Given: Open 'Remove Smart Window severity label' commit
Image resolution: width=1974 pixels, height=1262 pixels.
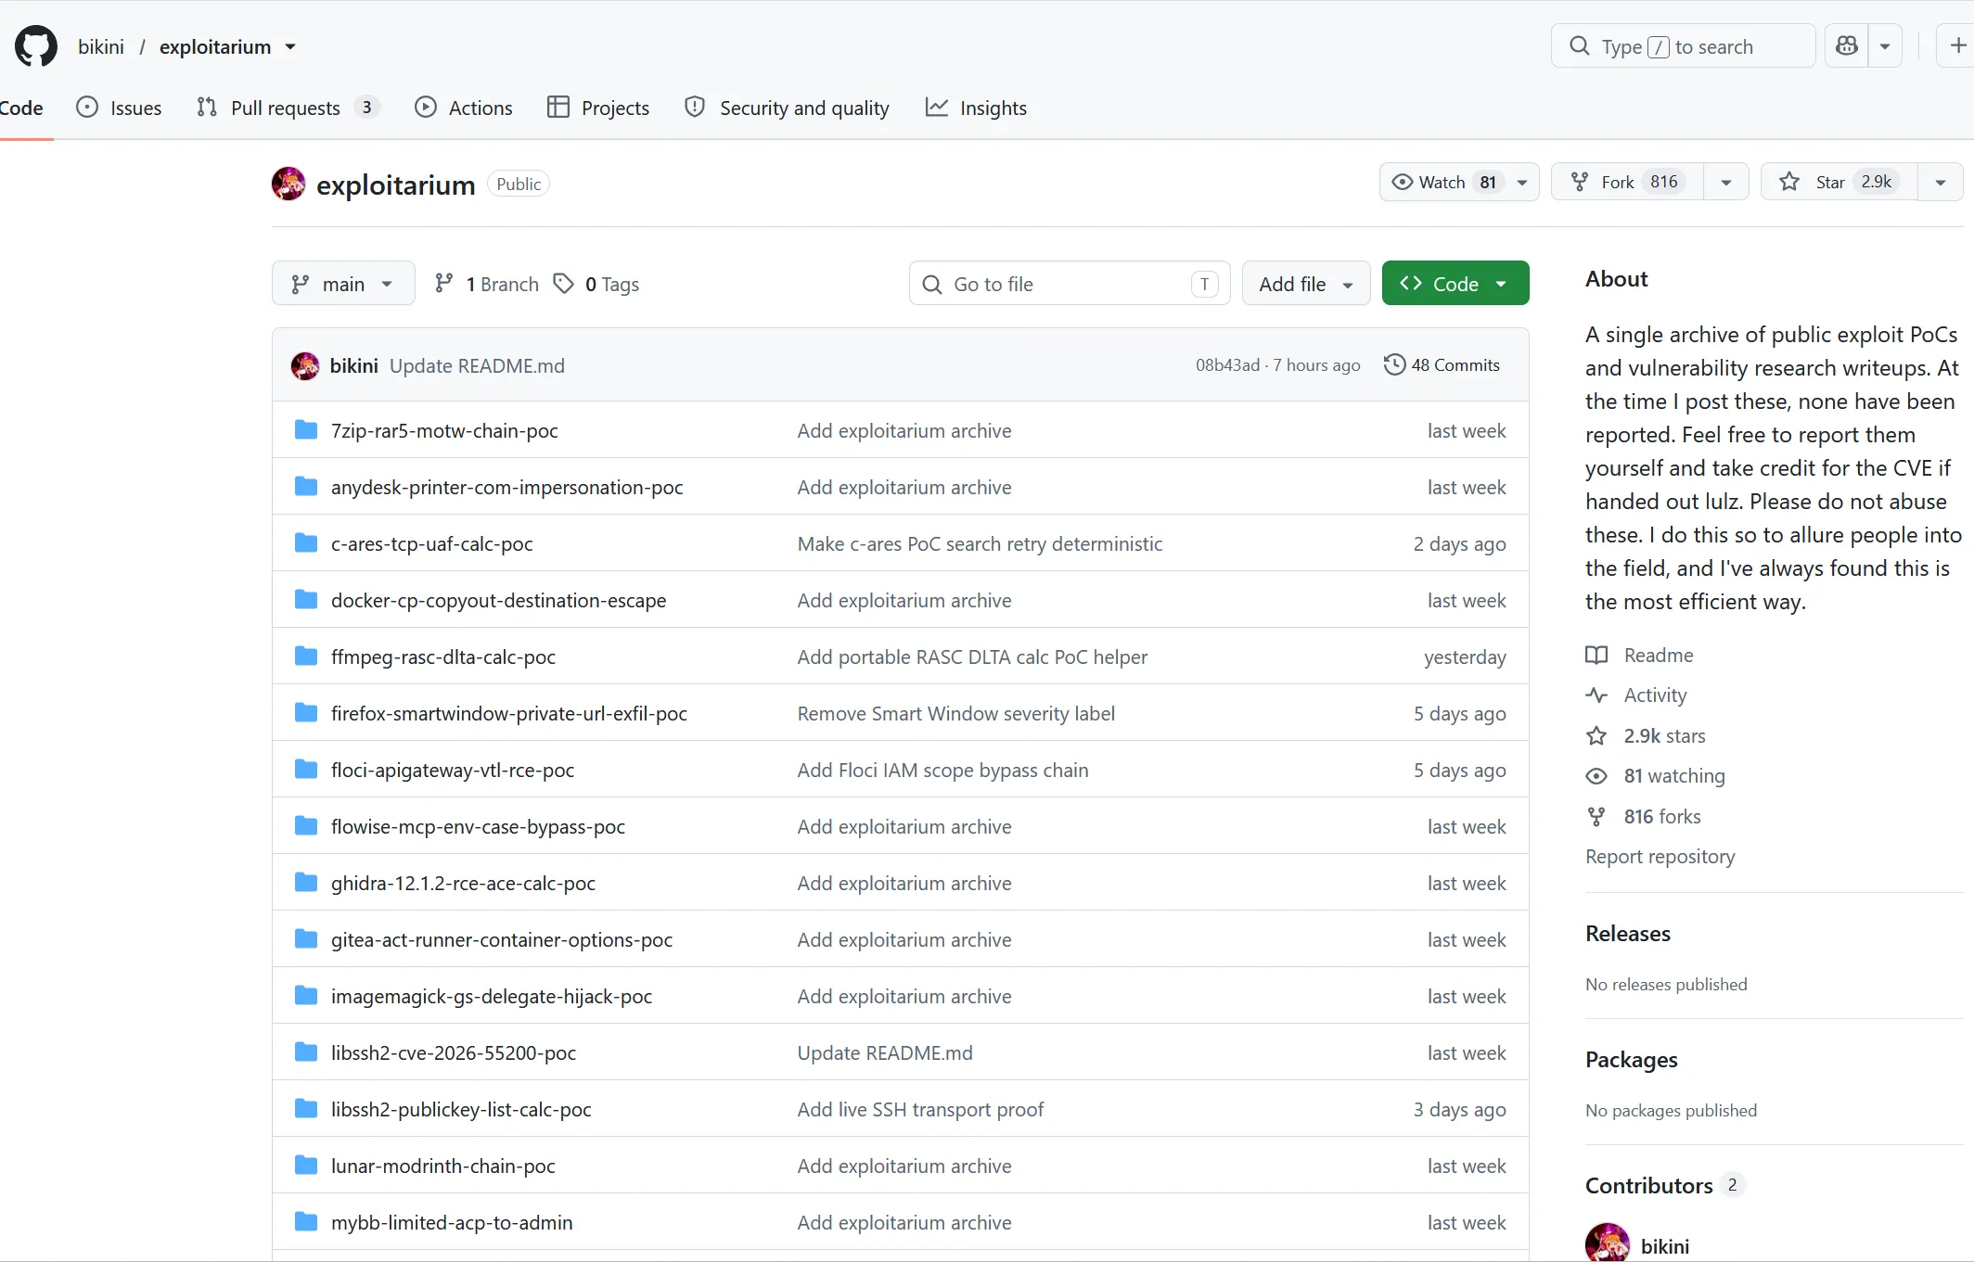Looking at the screenshot, I should pyautogui.click(x=956, y=713).
